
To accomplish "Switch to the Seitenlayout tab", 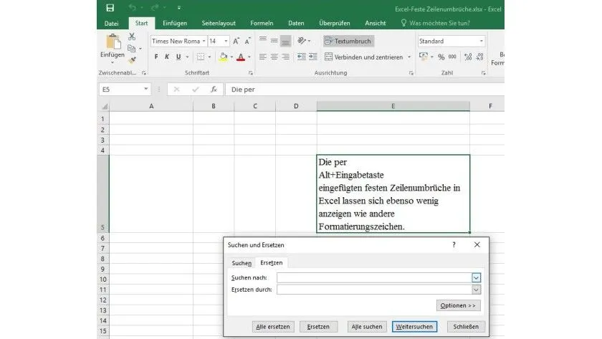I will [x=219, y=24].
